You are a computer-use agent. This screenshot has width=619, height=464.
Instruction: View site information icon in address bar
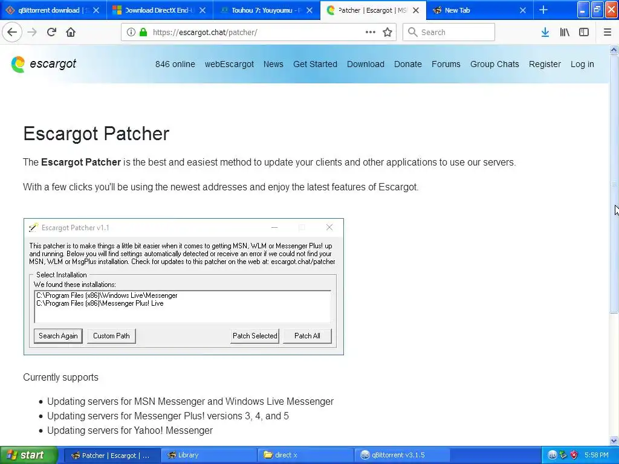131,32
